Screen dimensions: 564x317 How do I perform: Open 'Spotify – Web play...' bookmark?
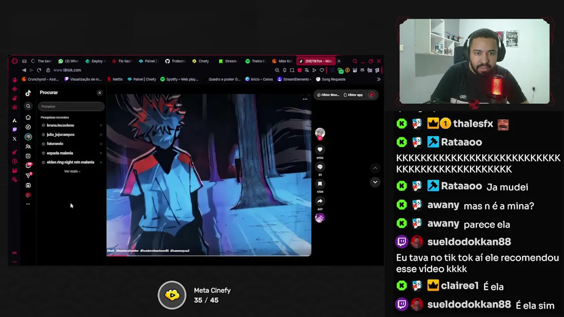coord(179,79)
